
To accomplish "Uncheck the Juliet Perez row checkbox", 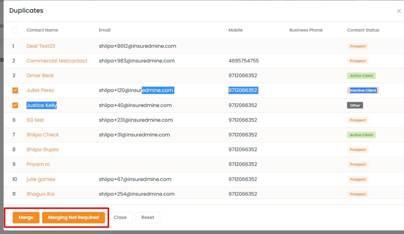I will [15, 90].
